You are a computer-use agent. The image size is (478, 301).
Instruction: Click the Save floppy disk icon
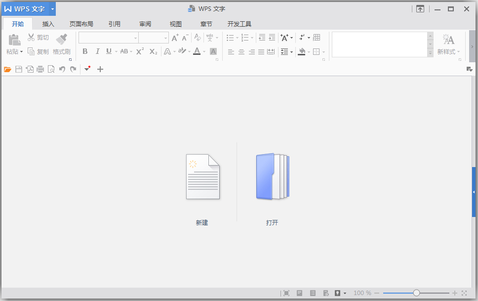pyautogui.click(x=19, y=69)
